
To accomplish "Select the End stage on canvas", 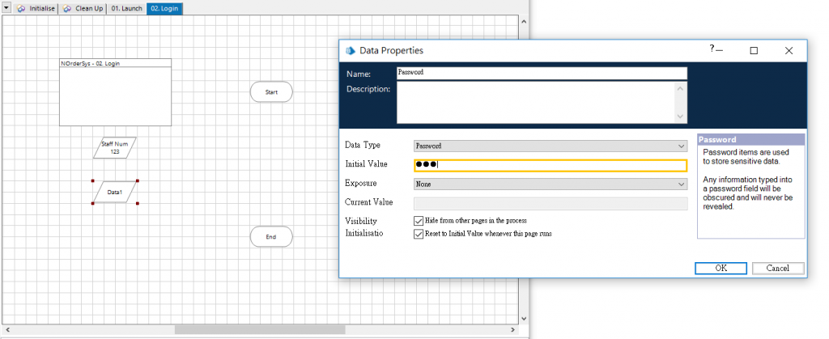I will click(271, 237).
